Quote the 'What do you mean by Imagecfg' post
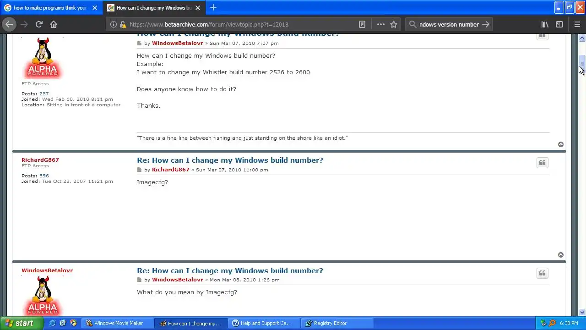The width and height of the screenshot is (586, 330). 543,273
